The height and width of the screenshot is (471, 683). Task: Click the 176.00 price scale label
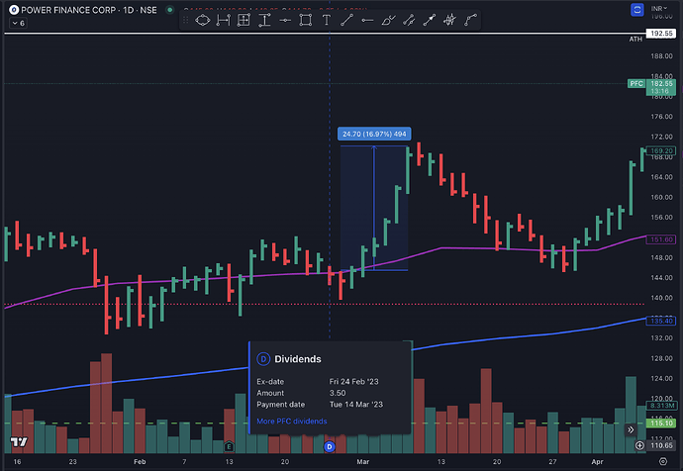tap(661, 117)
